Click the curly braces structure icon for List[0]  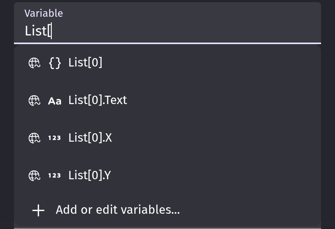[55, 63]
